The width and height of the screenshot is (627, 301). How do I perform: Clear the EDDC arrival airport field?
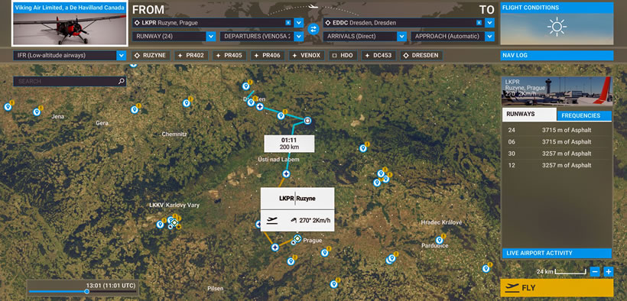coord(479,23)
